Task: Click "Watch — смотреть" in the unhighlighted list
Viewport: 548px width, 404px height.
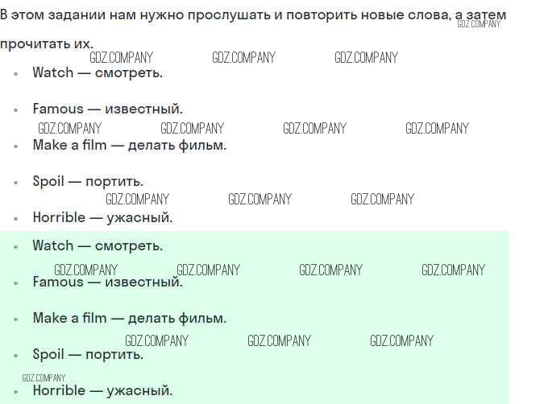Action: point(98,72)
